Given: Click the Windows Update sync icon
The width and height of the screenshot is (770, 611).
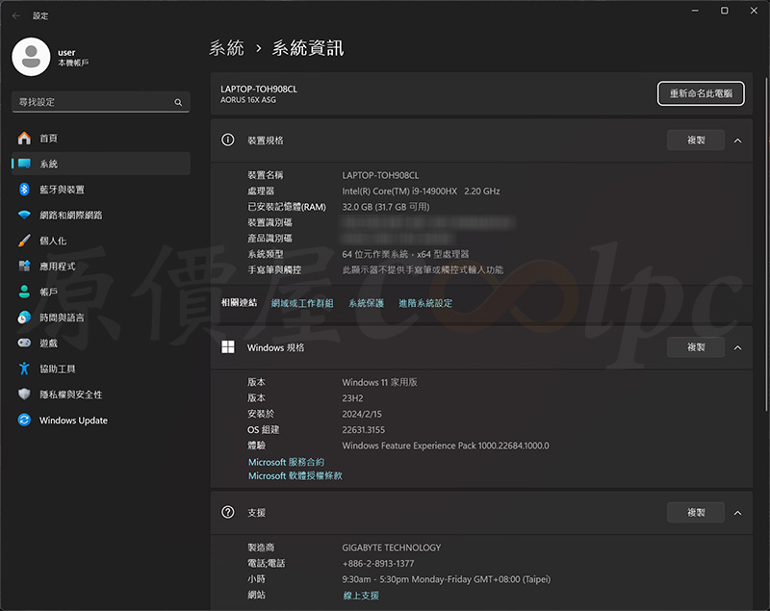Looking at the screenshot, I should pos(24,420).
